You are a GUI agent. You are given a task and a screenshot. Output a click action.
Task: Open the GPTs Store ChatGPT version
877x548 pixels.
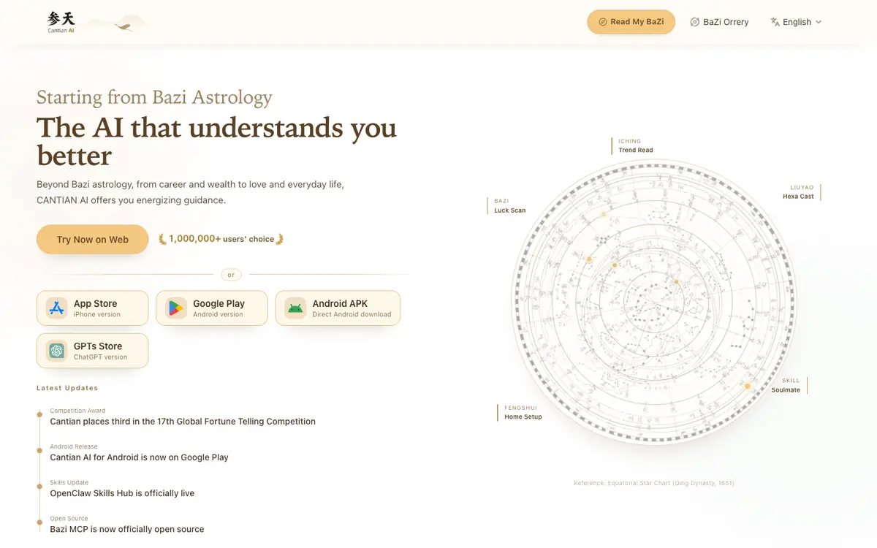pos(93,351)
